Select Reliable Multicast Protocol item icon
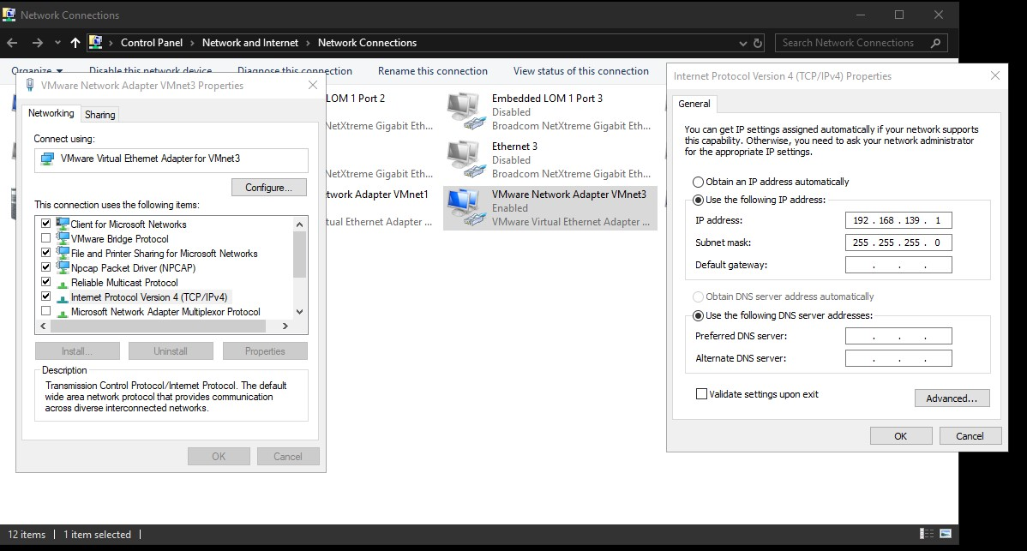This screenshot has height=551, width=1027. click(x=63, y=284)
